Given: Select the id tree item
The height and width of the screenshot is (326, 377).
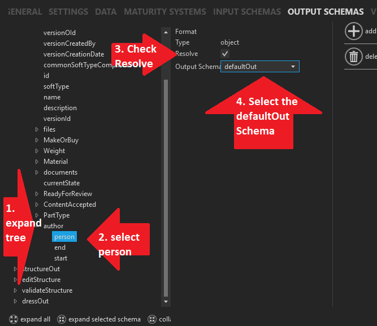Looking at the screenshot, I should coord(46,76).
